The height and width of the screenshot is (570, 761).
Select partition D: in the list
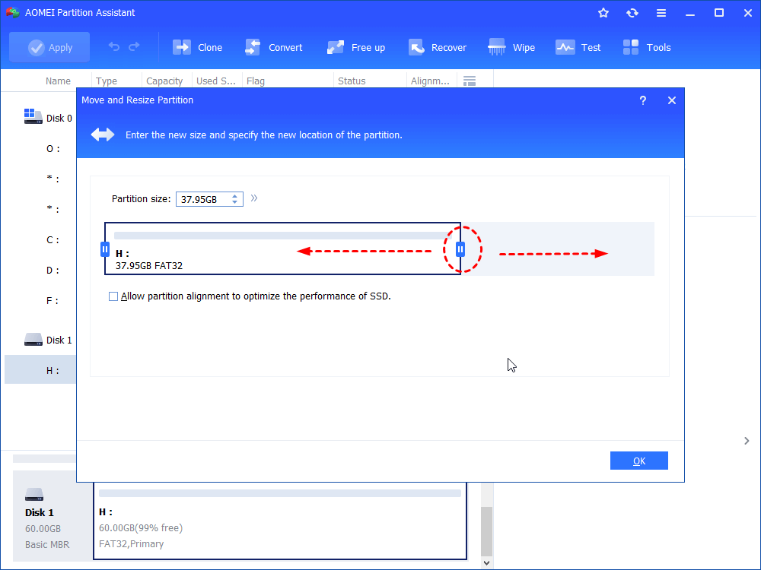click(x=53, y=271)
